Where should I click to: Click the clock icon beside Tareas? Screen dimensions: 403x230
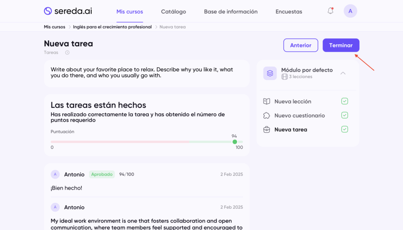click(67, 53)
